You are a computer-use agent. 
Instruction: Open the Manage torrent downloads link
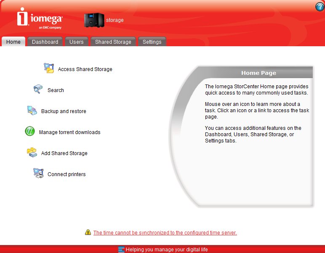(x=69, y=132)
